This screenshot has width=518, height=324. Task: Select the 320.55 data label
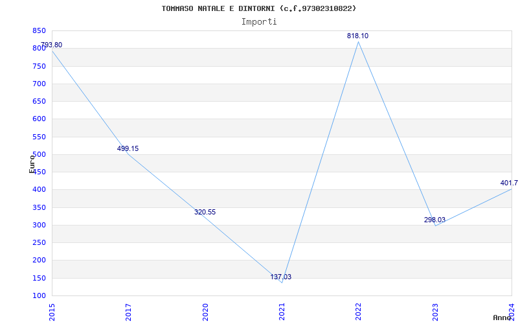point(205,213)
